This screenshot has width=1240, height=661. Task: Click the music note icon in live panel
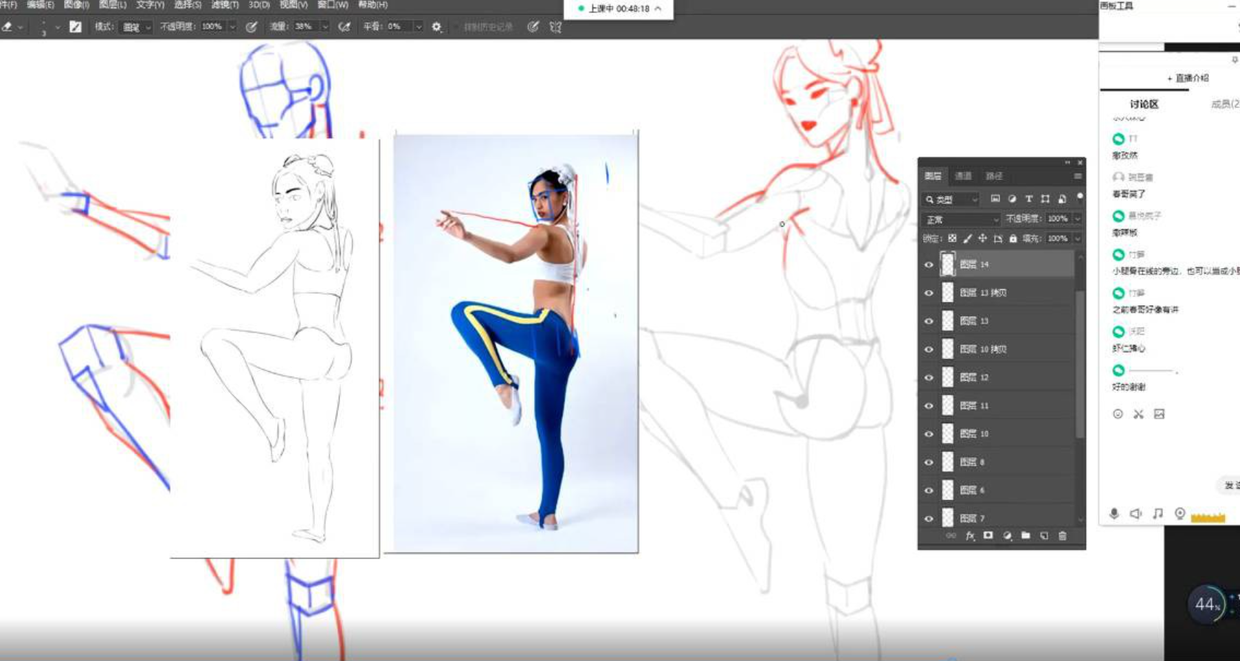(x=1158, y=513)
